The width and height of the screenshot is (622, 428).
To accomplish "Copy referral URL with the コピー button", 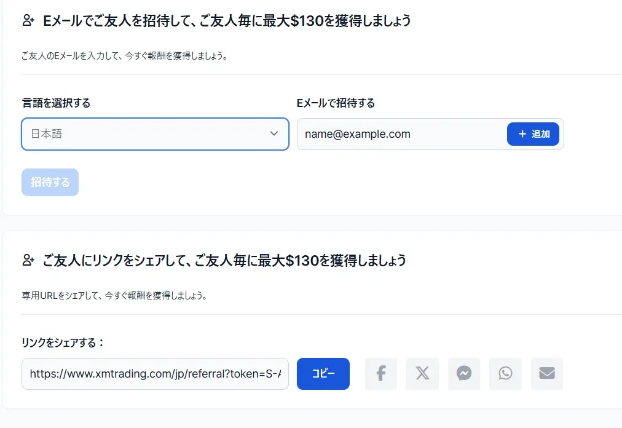I will 323,373.
